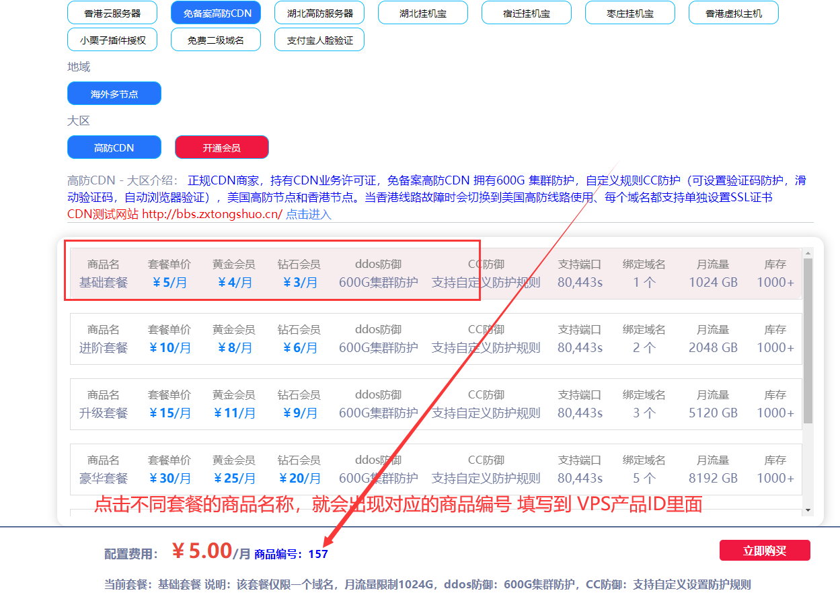Viewport: 840px width, 593px height.
Task: Select 香港虚拟主机 category
Action: (x=734, y=13)
